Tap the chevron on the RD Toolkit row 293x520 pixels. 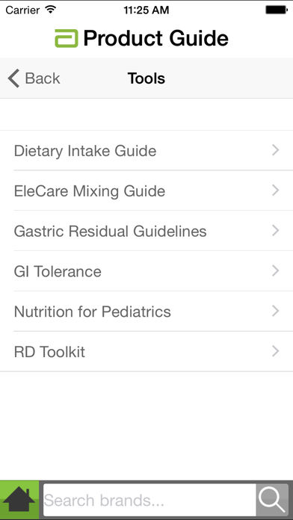tap(275, 351)
